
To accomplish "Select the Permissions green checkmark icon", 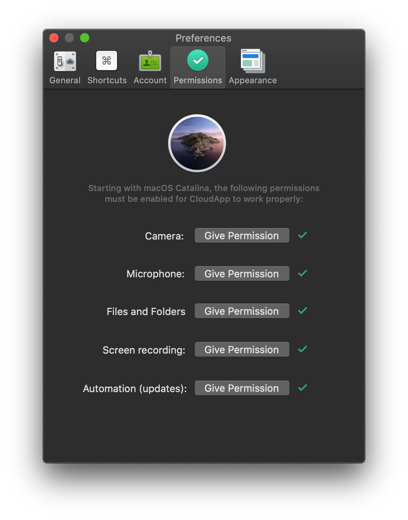I will click(x=198, y=60).
